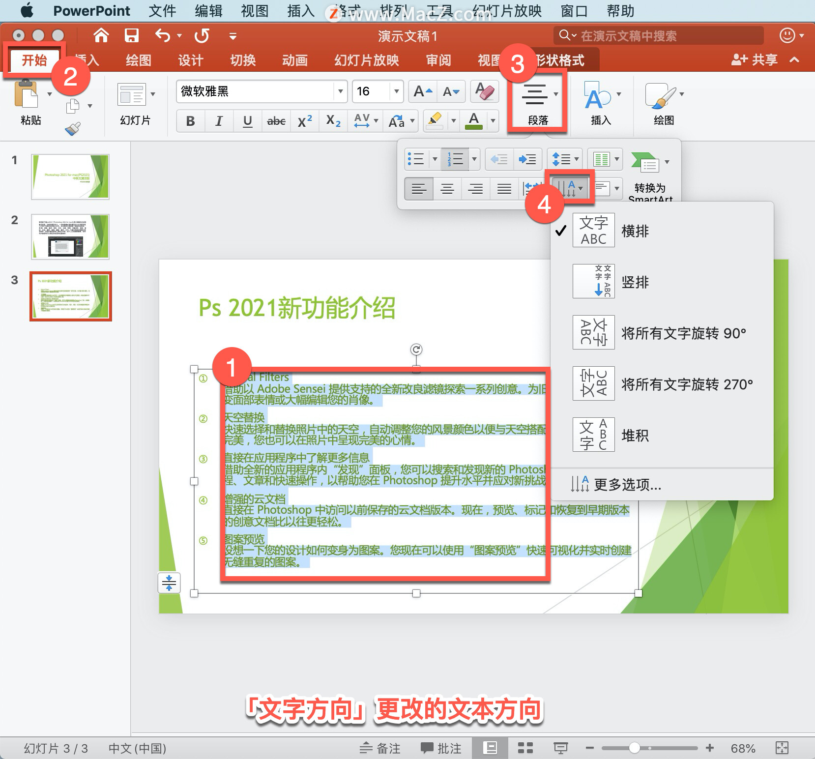Expand bullet list style dropdown
The width and height of the screenshot is (815, 759).
coord(435,159)
